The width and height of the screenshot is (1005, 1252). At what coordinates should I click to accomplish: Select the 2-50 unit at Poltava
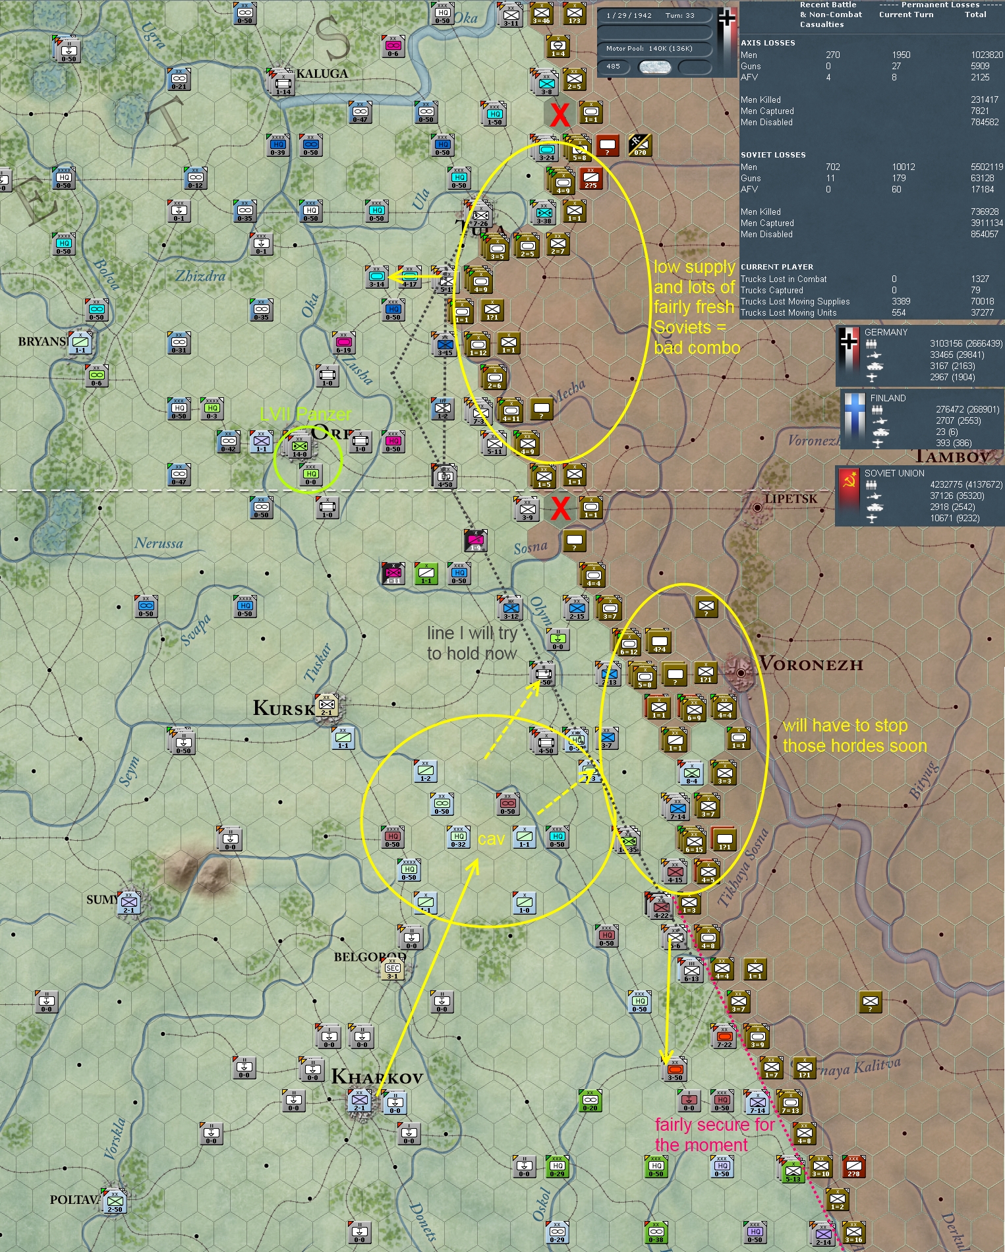[115, 1202]
